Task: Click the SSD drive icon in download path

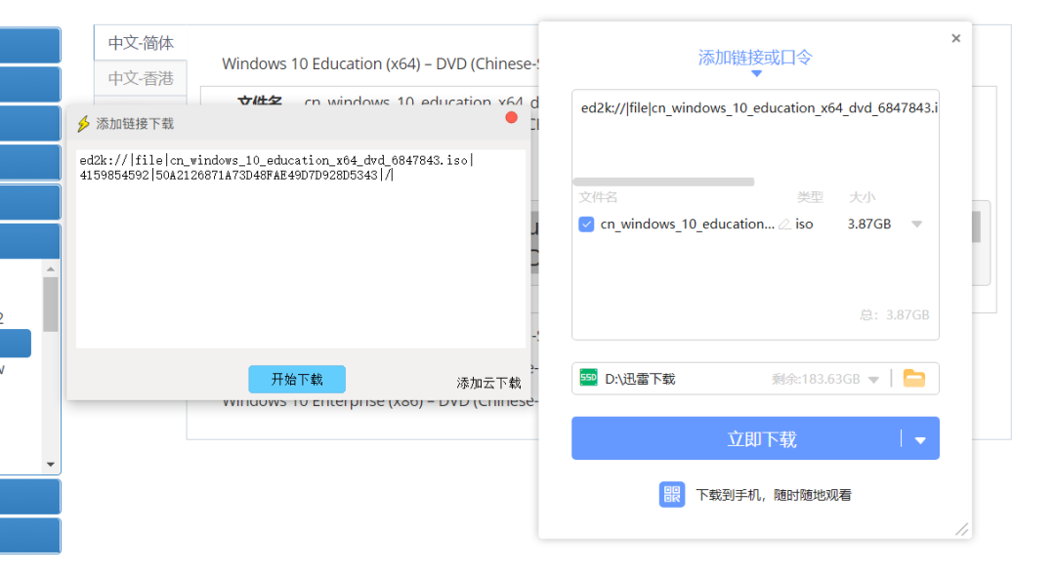Action: click(x=589, y=378)
